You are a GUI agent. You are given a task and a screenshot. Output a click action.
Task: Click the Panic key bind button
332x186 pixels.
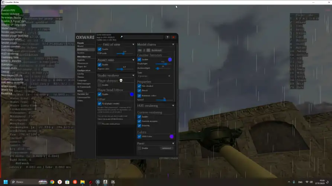167,148
